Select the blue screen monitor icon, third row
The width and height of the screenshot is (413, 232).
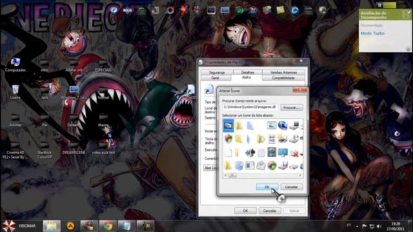pyautogui.click(x=283, y=153)
